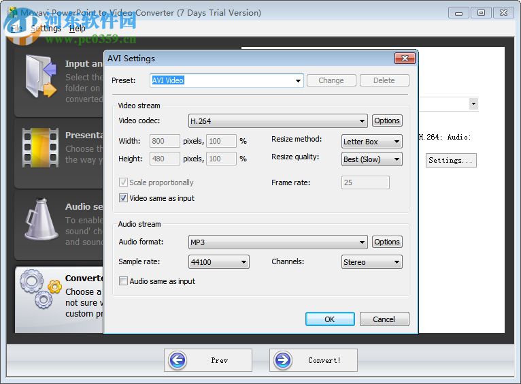Viewport: 521px width, 384px height.
Task: Open Video codec Options
Action: pos(387,121)
